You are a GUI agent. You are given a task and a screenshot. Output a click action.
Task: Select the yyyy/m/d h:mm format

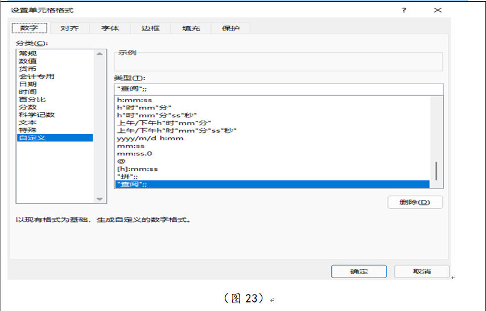(150, 138)
